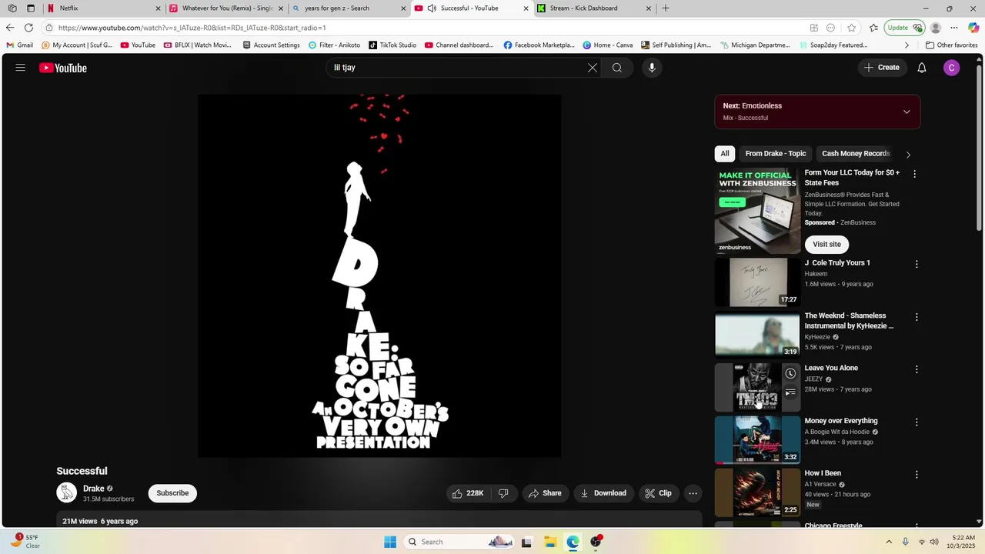This screenshot has height=554, width=985.
Task: Switch to the Whatever for You (Remix) tab
Action: coord(225,8)
